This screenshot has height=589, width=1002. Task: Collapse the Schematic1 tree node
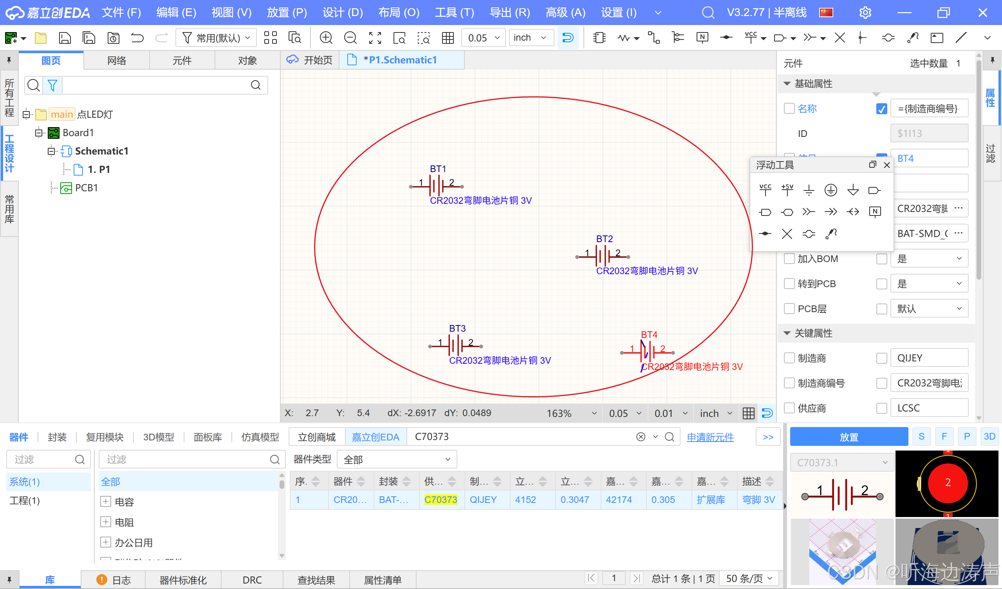[x=51, y=151]
